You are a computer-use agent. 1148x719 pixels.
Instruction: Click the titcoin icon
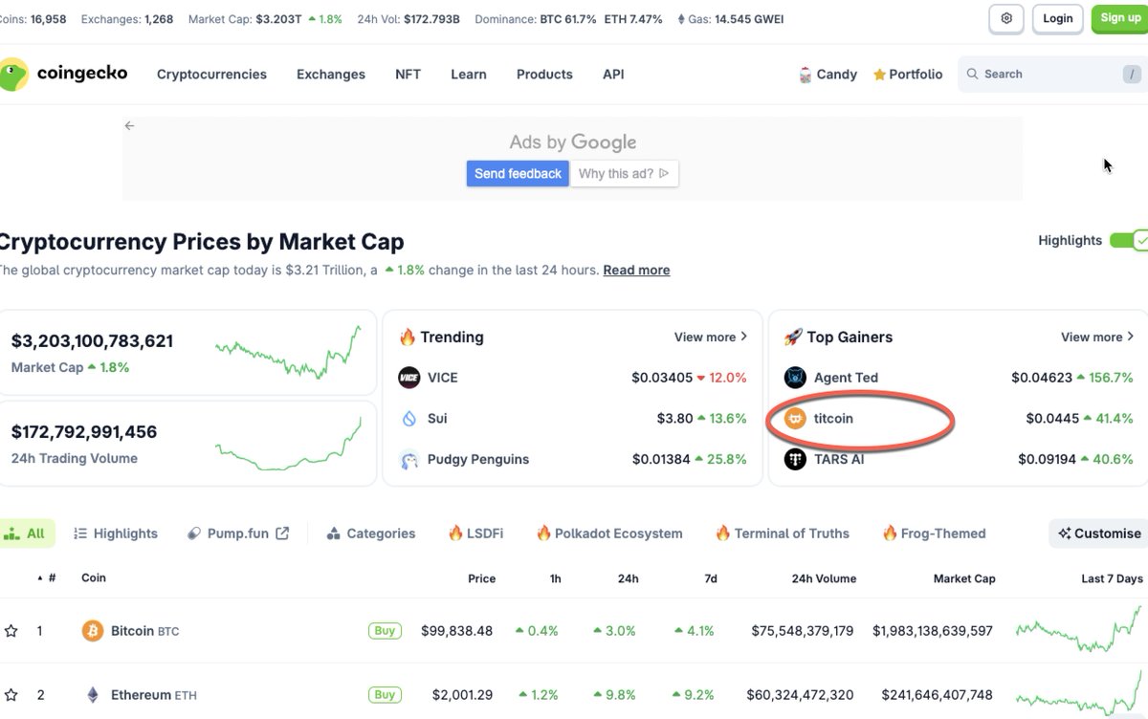pos(795,419)
